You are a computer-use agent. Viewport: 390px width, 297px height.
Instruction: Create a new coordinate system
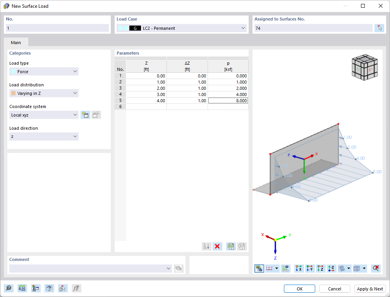[85, 115]
